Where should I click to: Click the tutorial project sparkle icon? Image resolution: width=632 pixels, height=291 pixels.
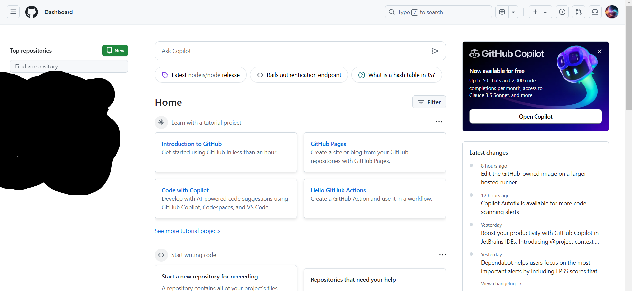pos(161,122)
